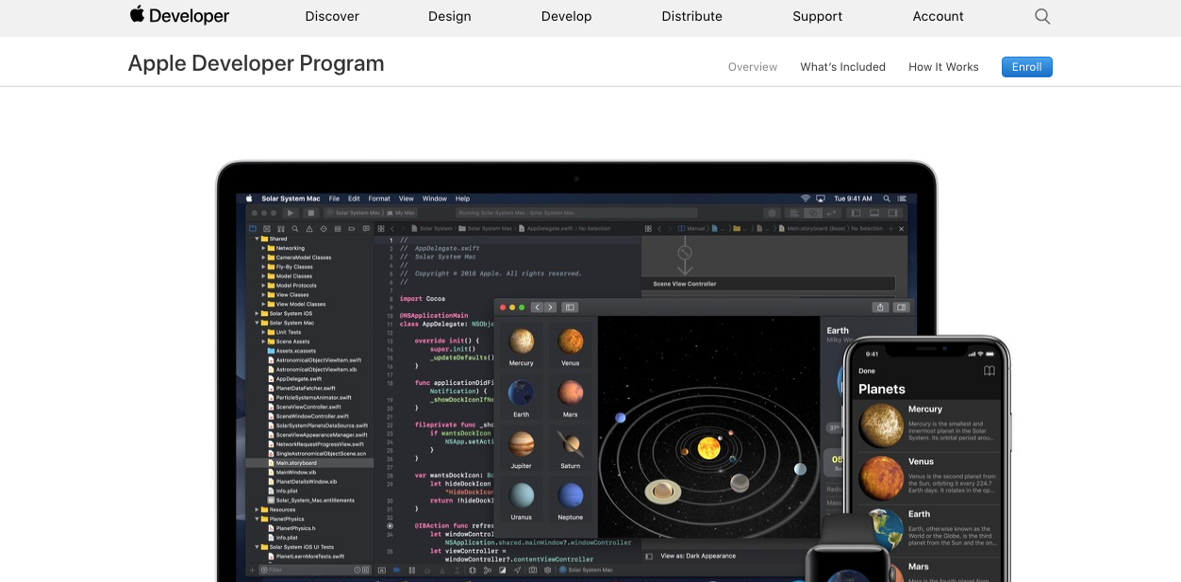1181x582 pixels.
Task: Open the File menu in macOS menu bar
Action: [334, 198]
